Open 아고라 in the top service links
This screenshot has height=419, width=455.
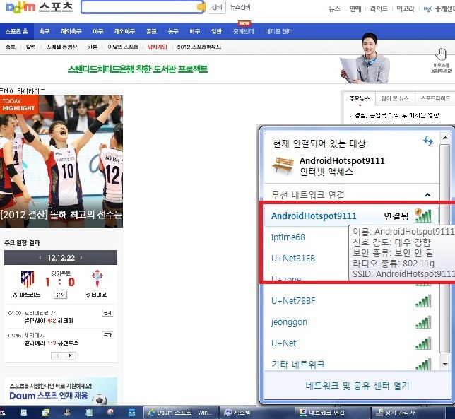tap(406, 8)
